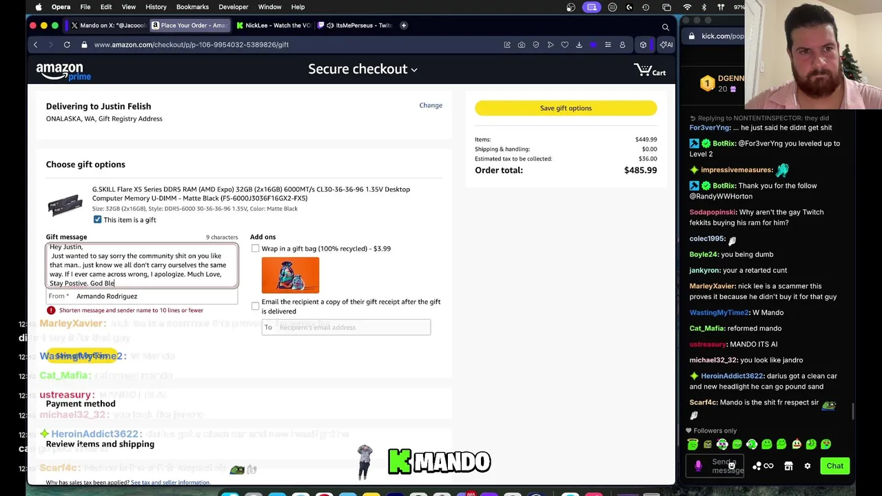Uncheck This item is a gift

[97, 220]
